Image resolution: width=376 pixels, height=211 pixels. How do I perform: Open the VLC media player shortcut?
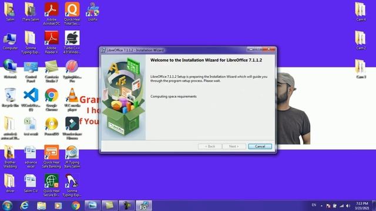72,99
